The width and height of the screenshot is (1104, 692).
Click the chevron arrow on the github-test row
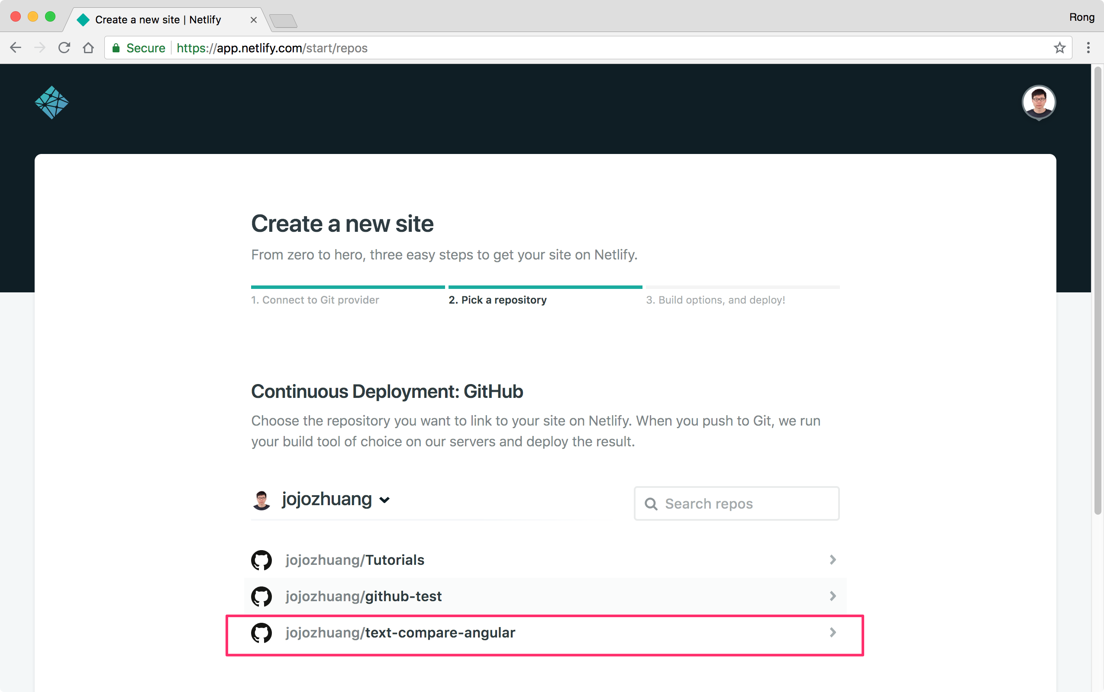[x=833, y=596]
